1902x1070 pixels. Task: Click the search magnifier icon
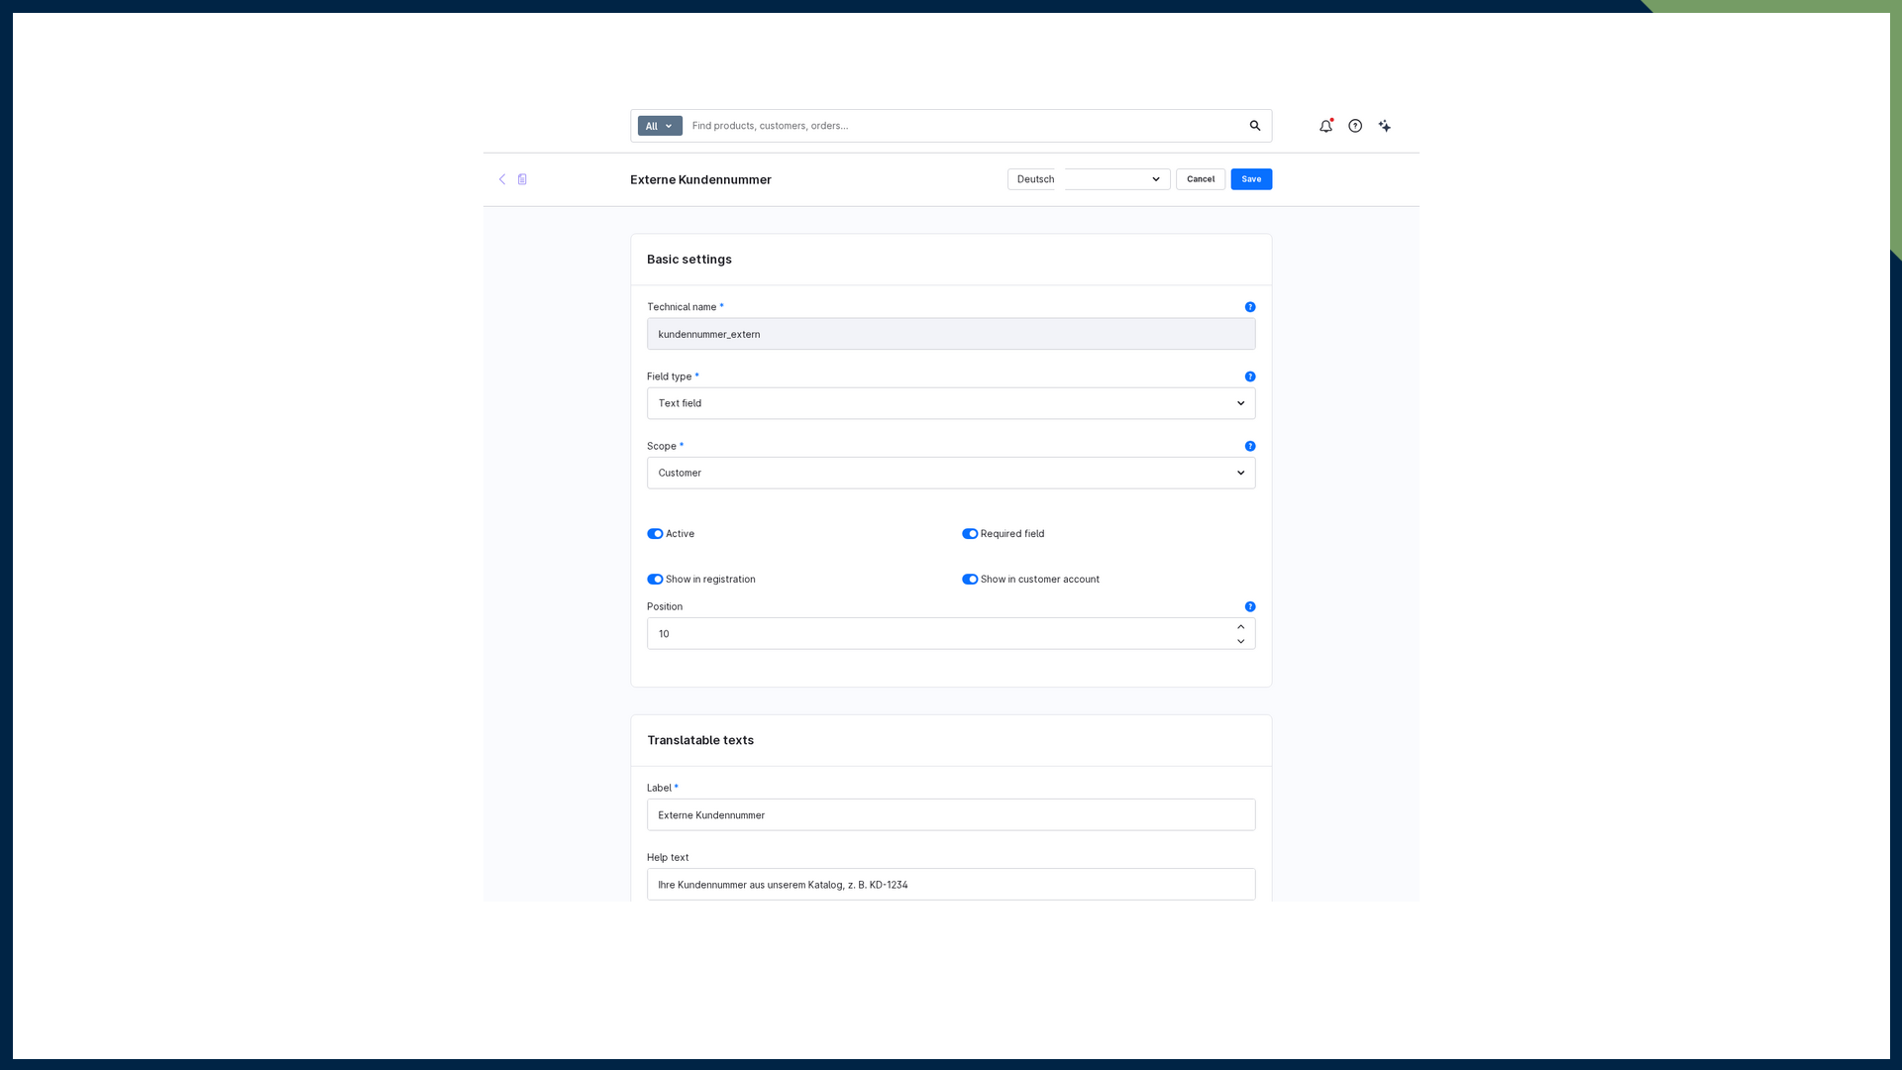point(1254,126)
